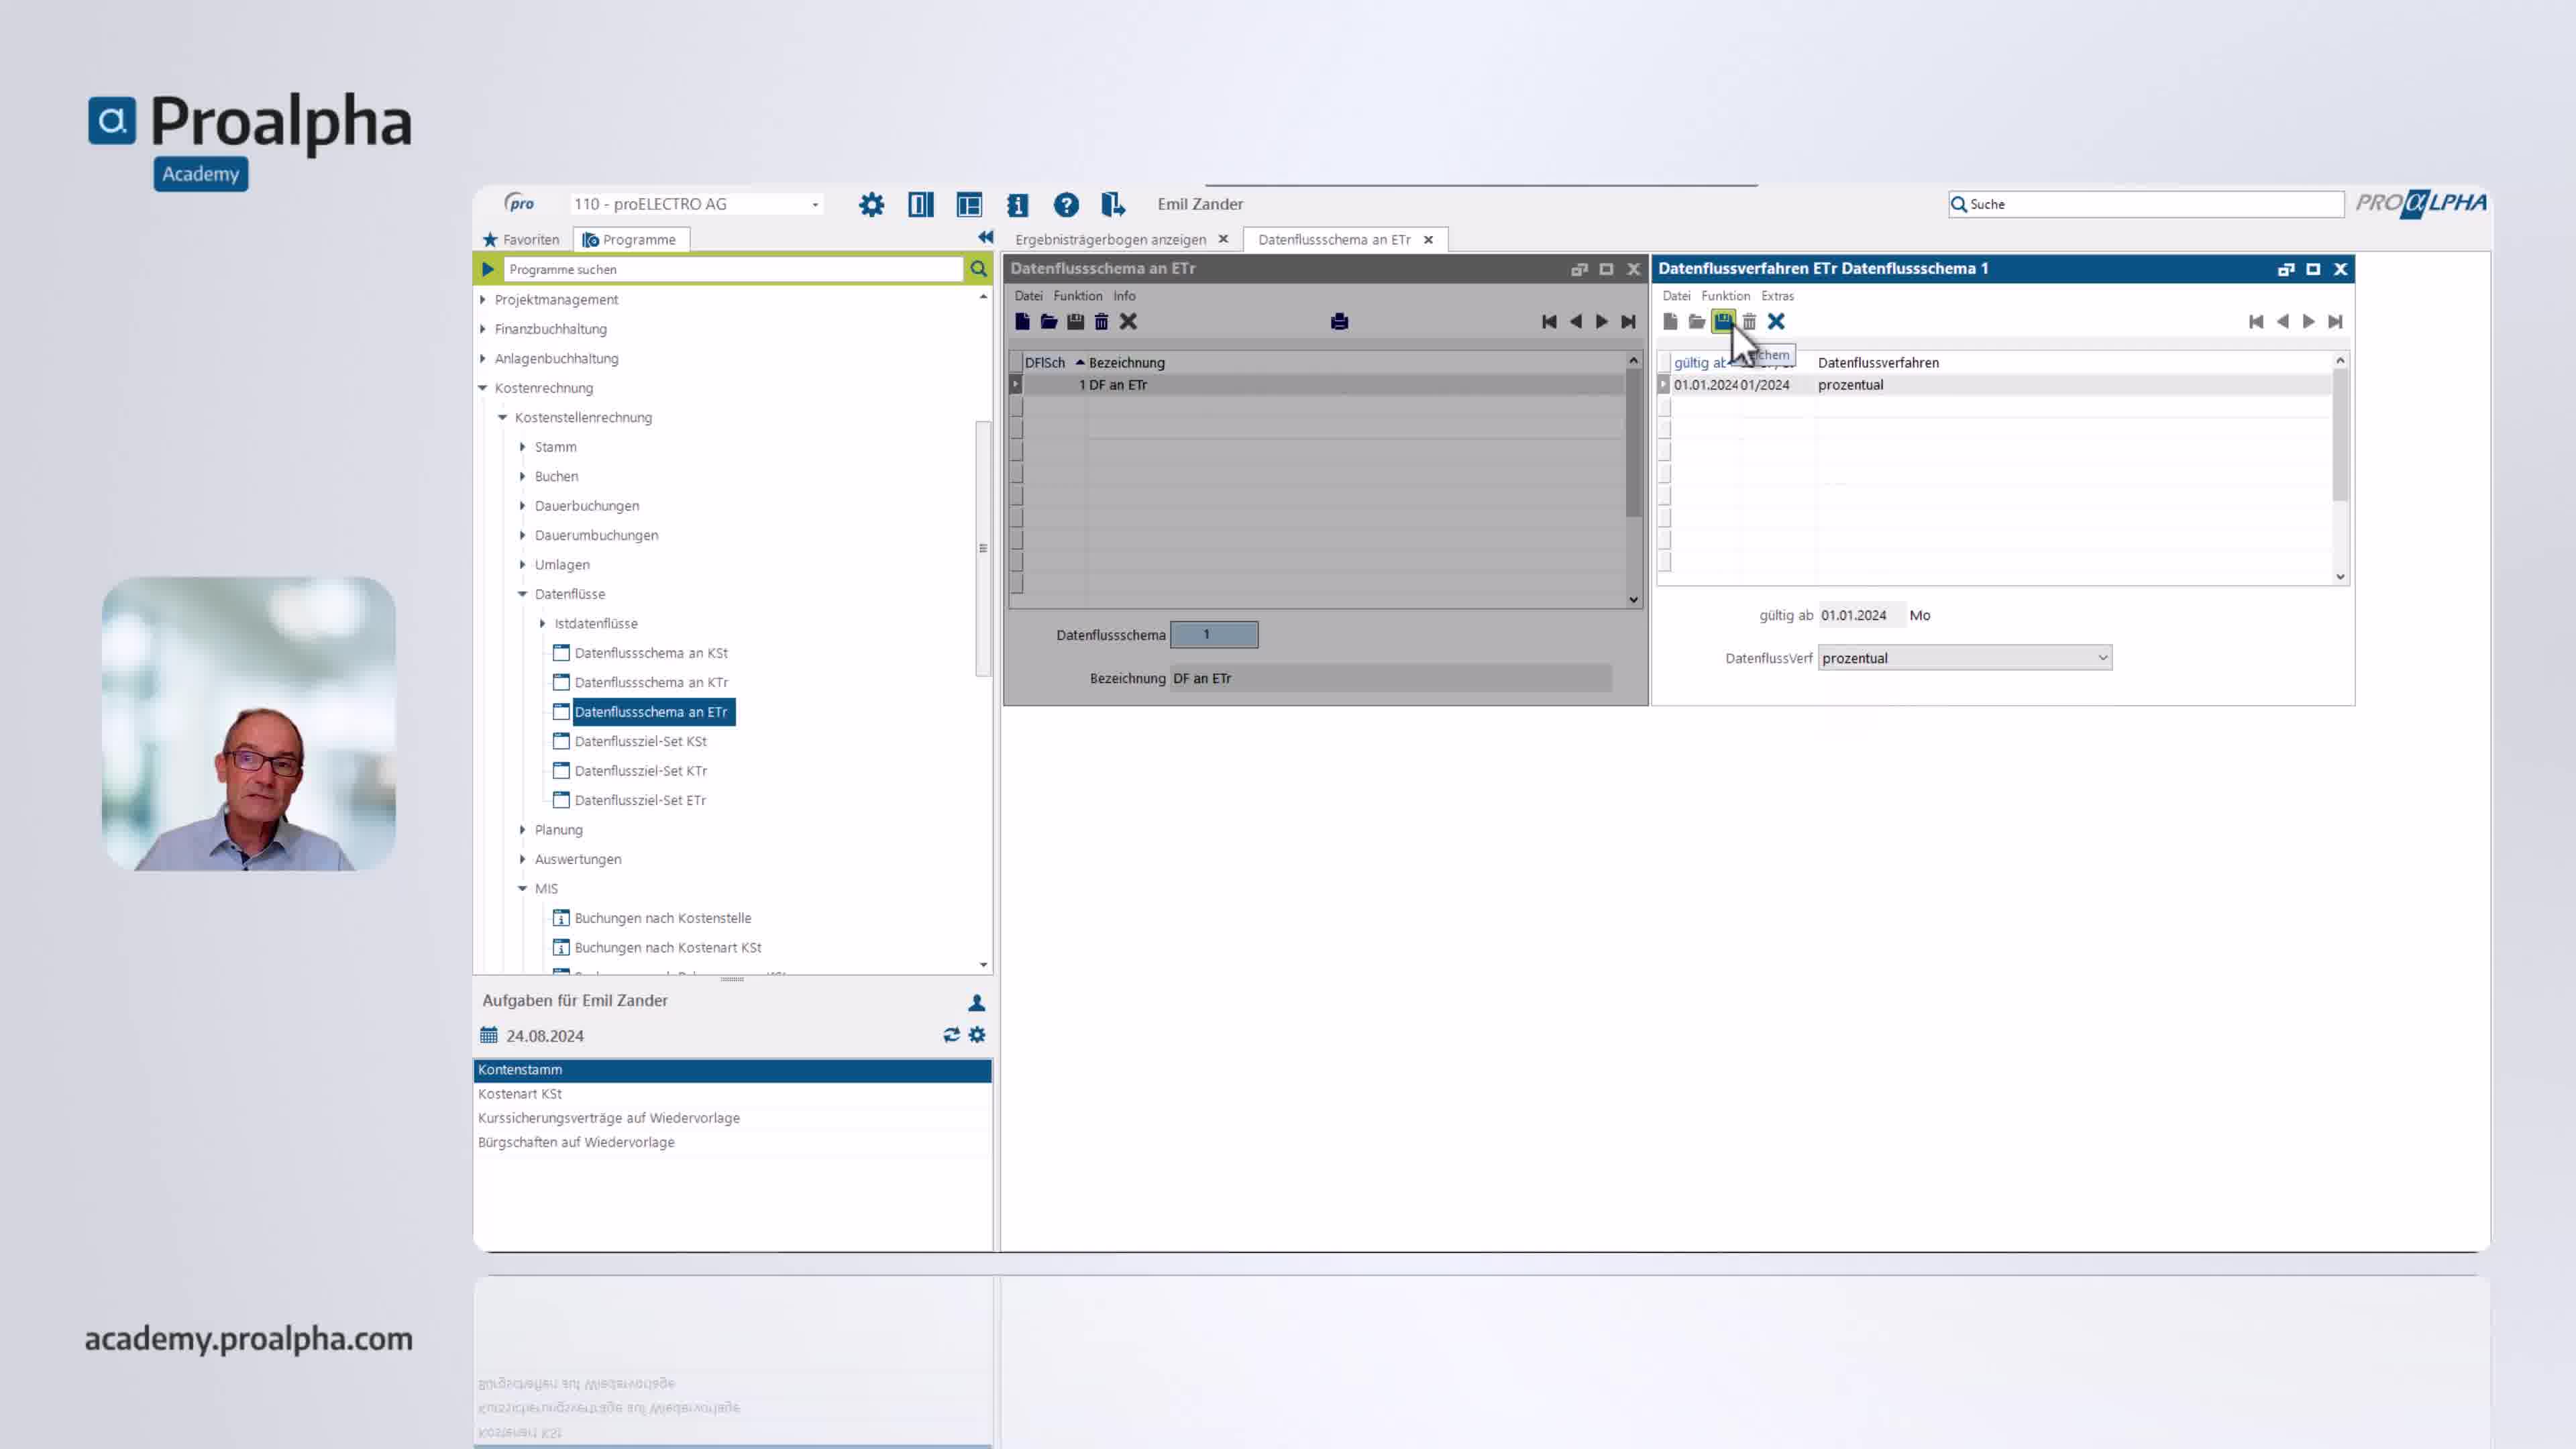Click save icon in Datenflussverfahren toolbar

tap(1722, 321)
